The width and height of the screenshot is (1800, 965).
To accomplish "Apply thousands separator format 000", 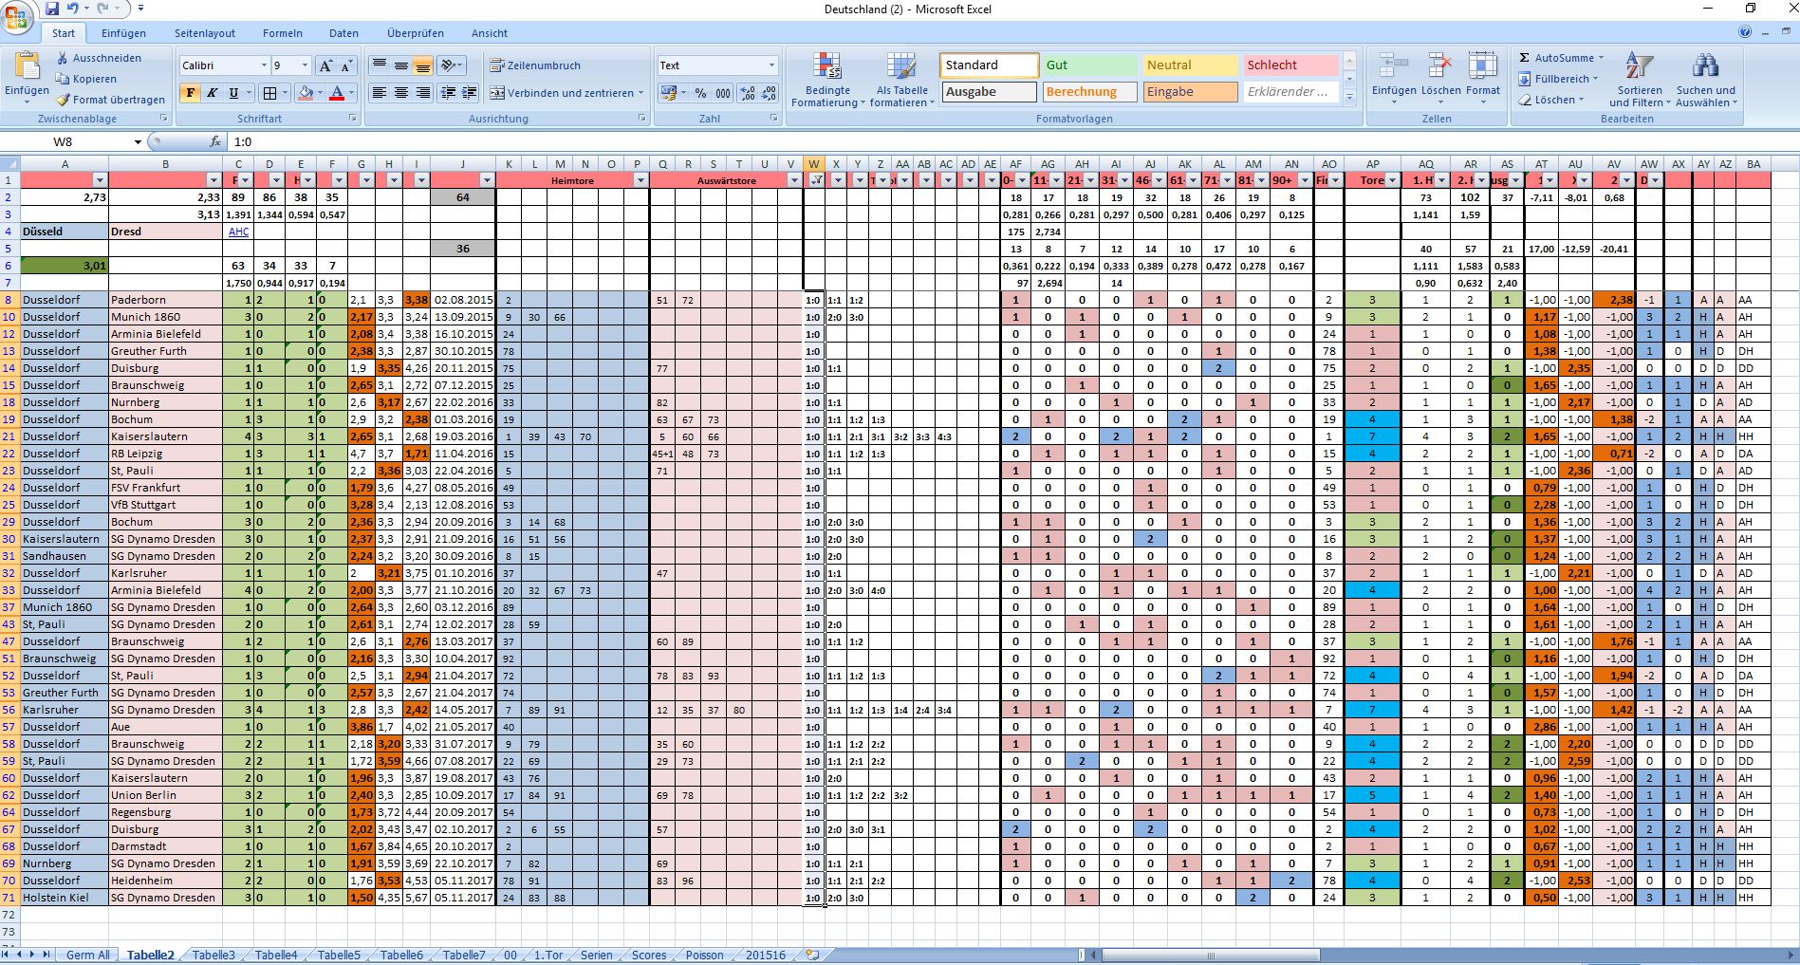I will coord(723,93).
